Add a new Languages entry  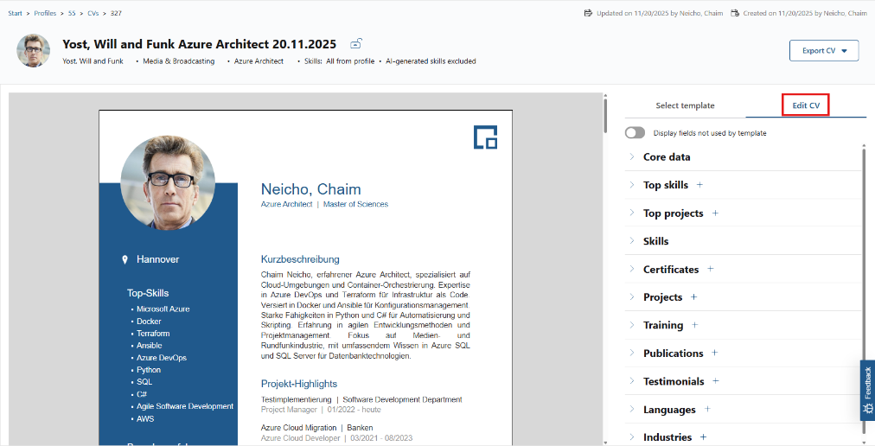[707, 409]
